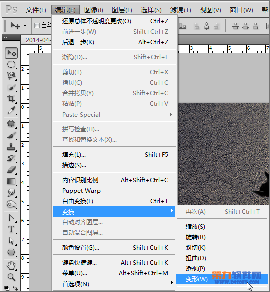Open the Move tool preset dropdown arrow
The height and width of the screenshot is (292, 270).
pos(25,26)
